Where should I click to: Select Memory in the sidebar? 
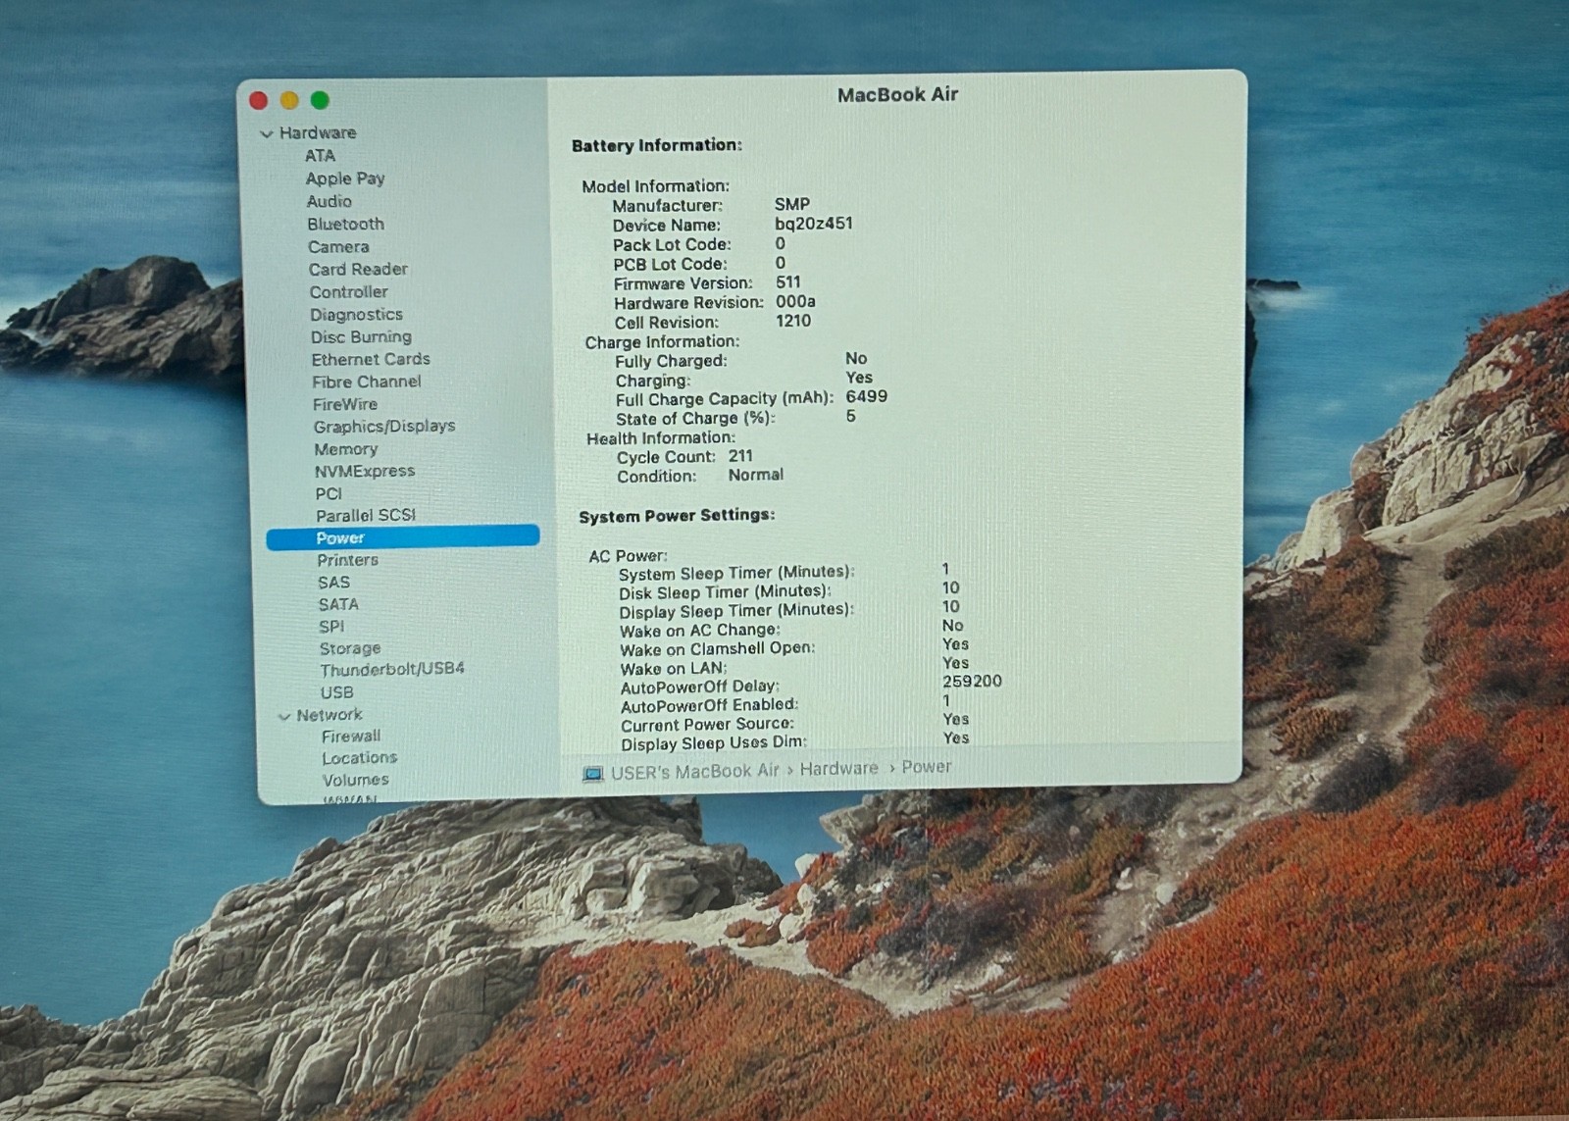[345, 449]
